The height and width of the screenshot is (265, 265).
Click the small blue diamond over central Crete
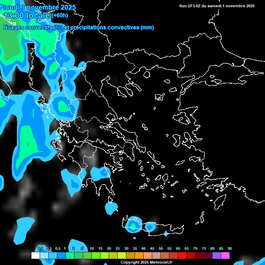pyautogui.click(x=166, y=234)
